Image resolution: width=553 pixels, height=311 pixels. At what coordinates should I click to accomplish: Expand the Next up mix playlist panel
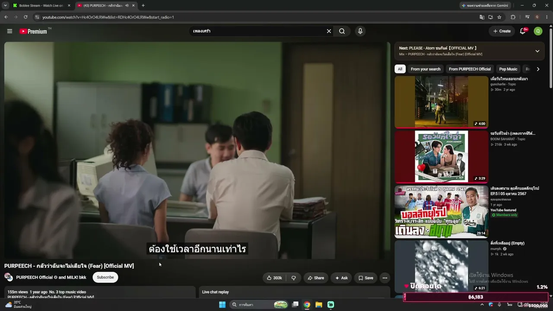537,51
